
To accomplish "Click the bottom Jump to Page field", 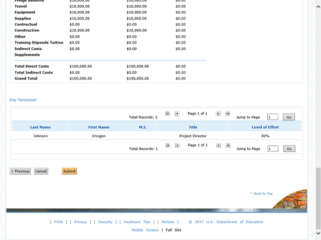I will pyautogui.click(x=273, y=148).
